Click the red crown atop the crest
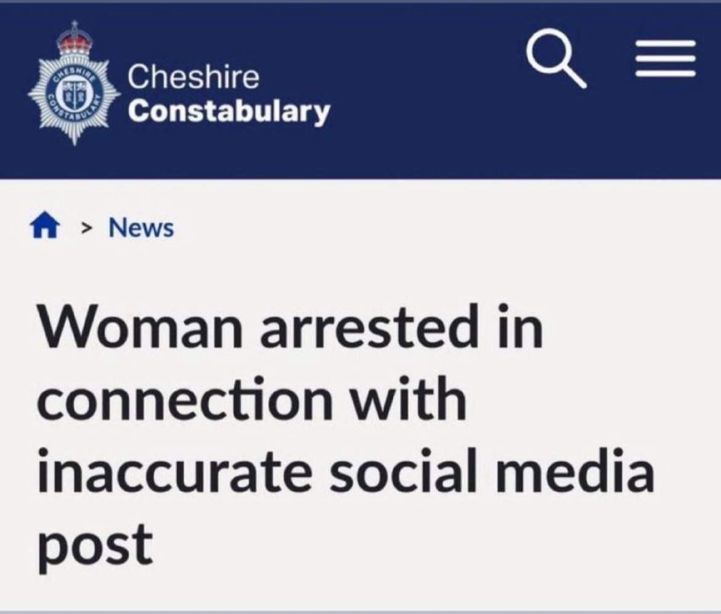Viewport: 721px width, 614px height. pyautogui.click(x=74, y=38)
